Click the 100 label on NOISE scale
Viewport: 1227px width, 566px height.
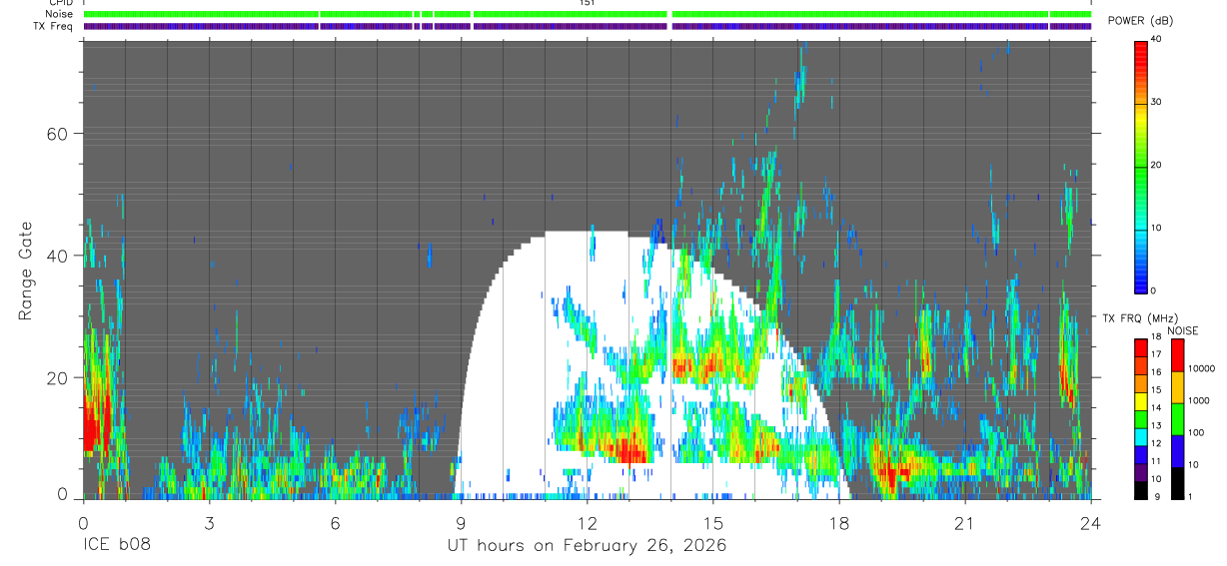(1195, 432)
